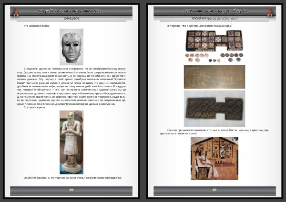Click the carved spiral game board image
The image size is (286, 202).
[214, 108]
